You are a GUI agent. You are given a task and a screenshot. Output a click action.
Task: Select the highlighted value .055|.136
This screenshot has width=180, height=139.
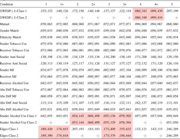(109, 116)
